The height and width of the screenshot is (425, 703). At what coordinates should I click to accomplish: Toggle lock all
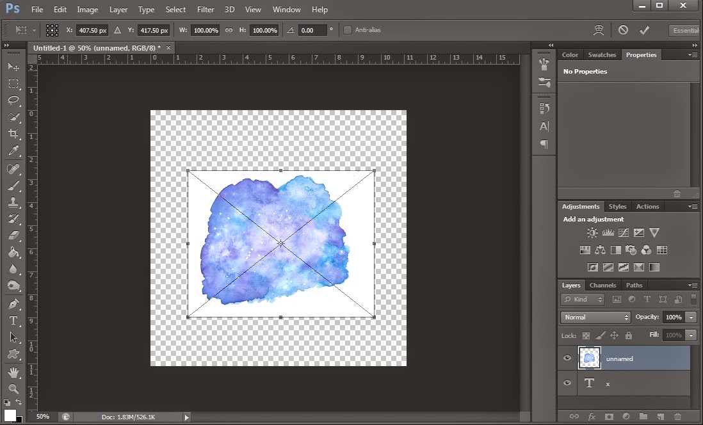[x=629, y=335]
